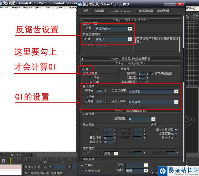Open the Render Elements tab
This screenshot has width=199, height=176.
(122, 11)
